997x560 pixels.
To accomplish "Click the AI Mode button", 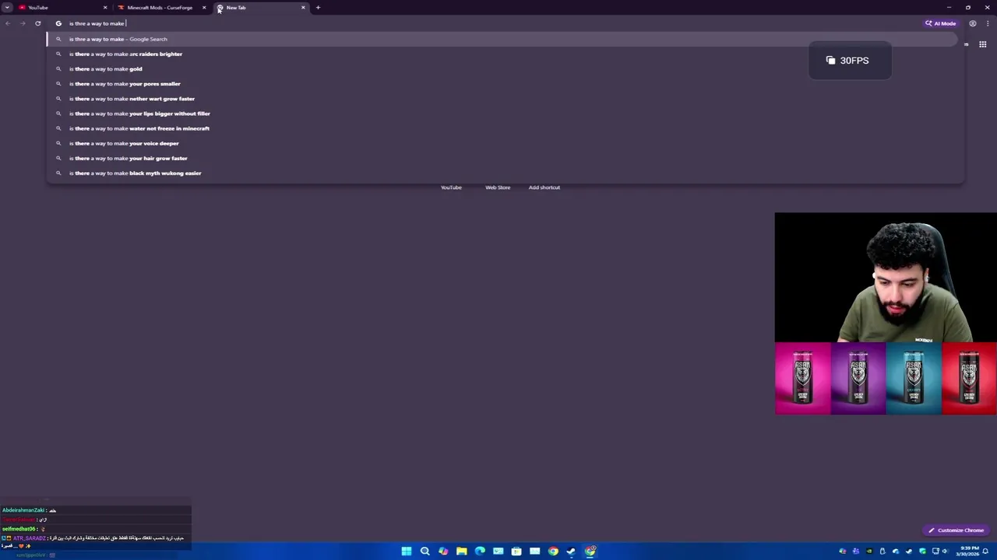I will tap(940, 23).
